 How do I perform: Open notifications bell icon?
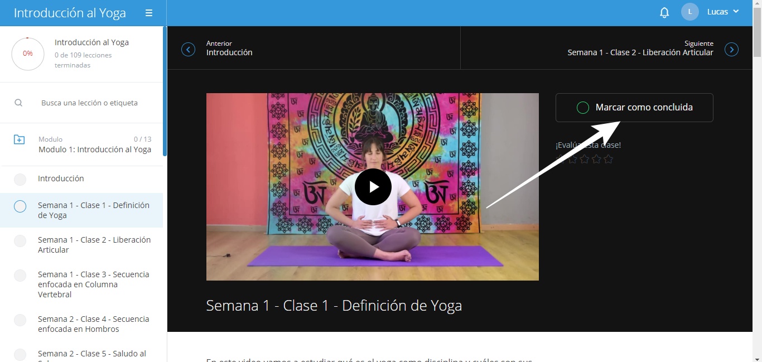[x=664, y=12]
